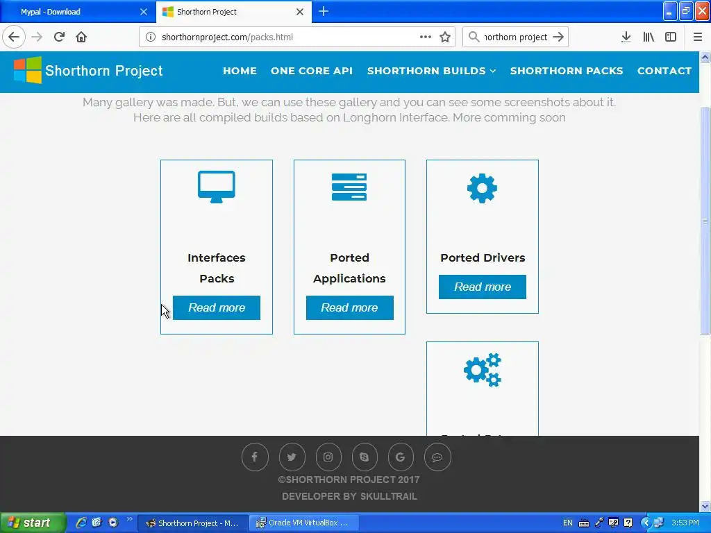Read more about Ported Applications
Viewport: 711px width, 533px height.
coord(350,307)
